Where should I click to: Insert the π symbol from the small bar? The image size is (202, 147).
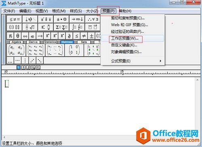[x=11, y=36]
